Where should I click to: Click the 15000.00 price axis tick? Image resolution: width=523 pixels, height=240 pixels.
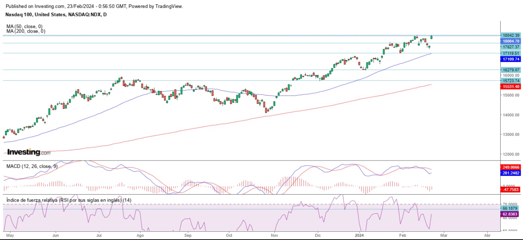[510, 95]
